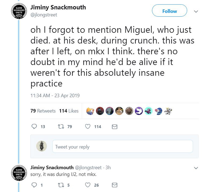Expand the tweet options caret on main tweet
The width and height of the screenshot is (211, 192).
[x=196, y=11]
